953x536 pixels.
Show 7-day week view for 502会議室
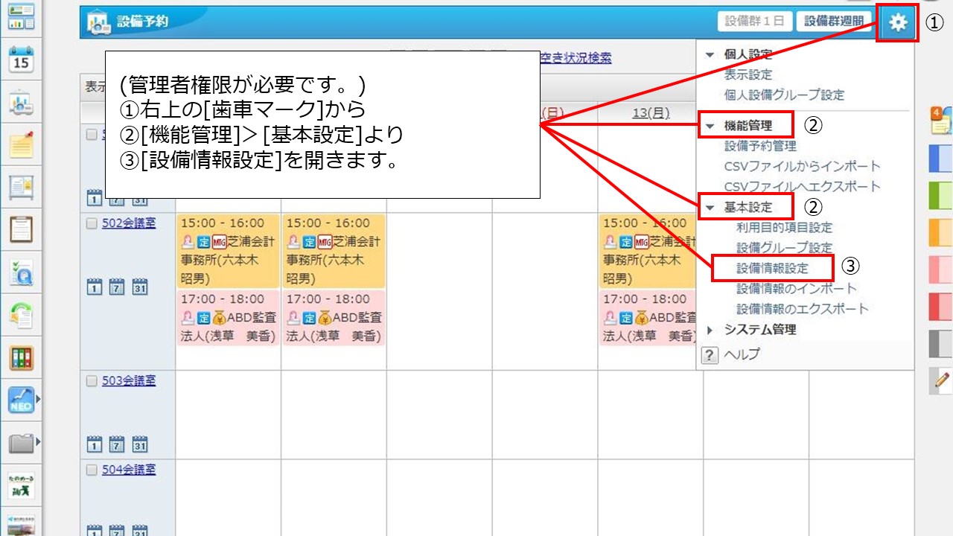click(x=117, y=286)
